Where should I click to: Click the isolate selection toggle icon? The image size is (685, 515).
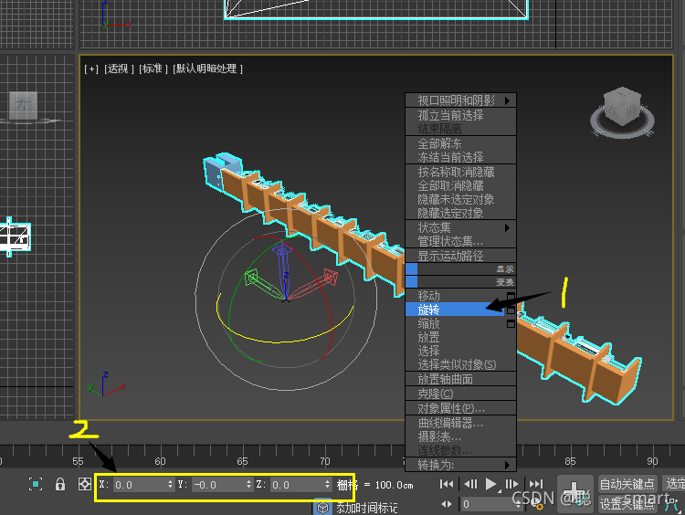pos(36,484)
